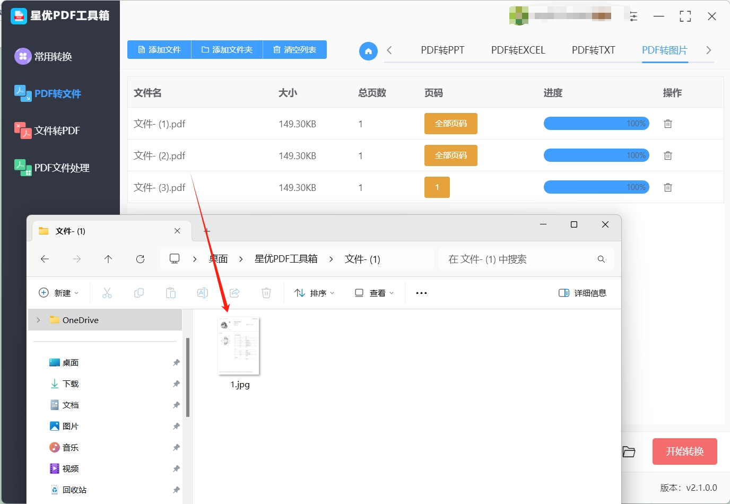This screenshot has height=504, width=730.
Task: Delete 文件- (1).pdf with trash icon
Action: point(668,124)
